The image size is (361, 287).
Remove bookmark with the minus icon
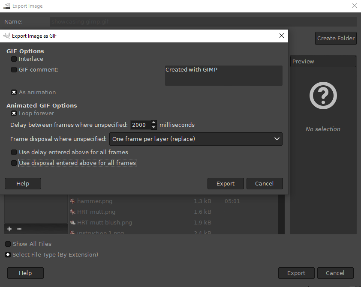19,229
